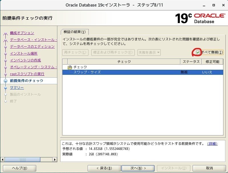Minimize the installer window
The height and width of the screenshot is (173, 228).
(x=204, y=5)
